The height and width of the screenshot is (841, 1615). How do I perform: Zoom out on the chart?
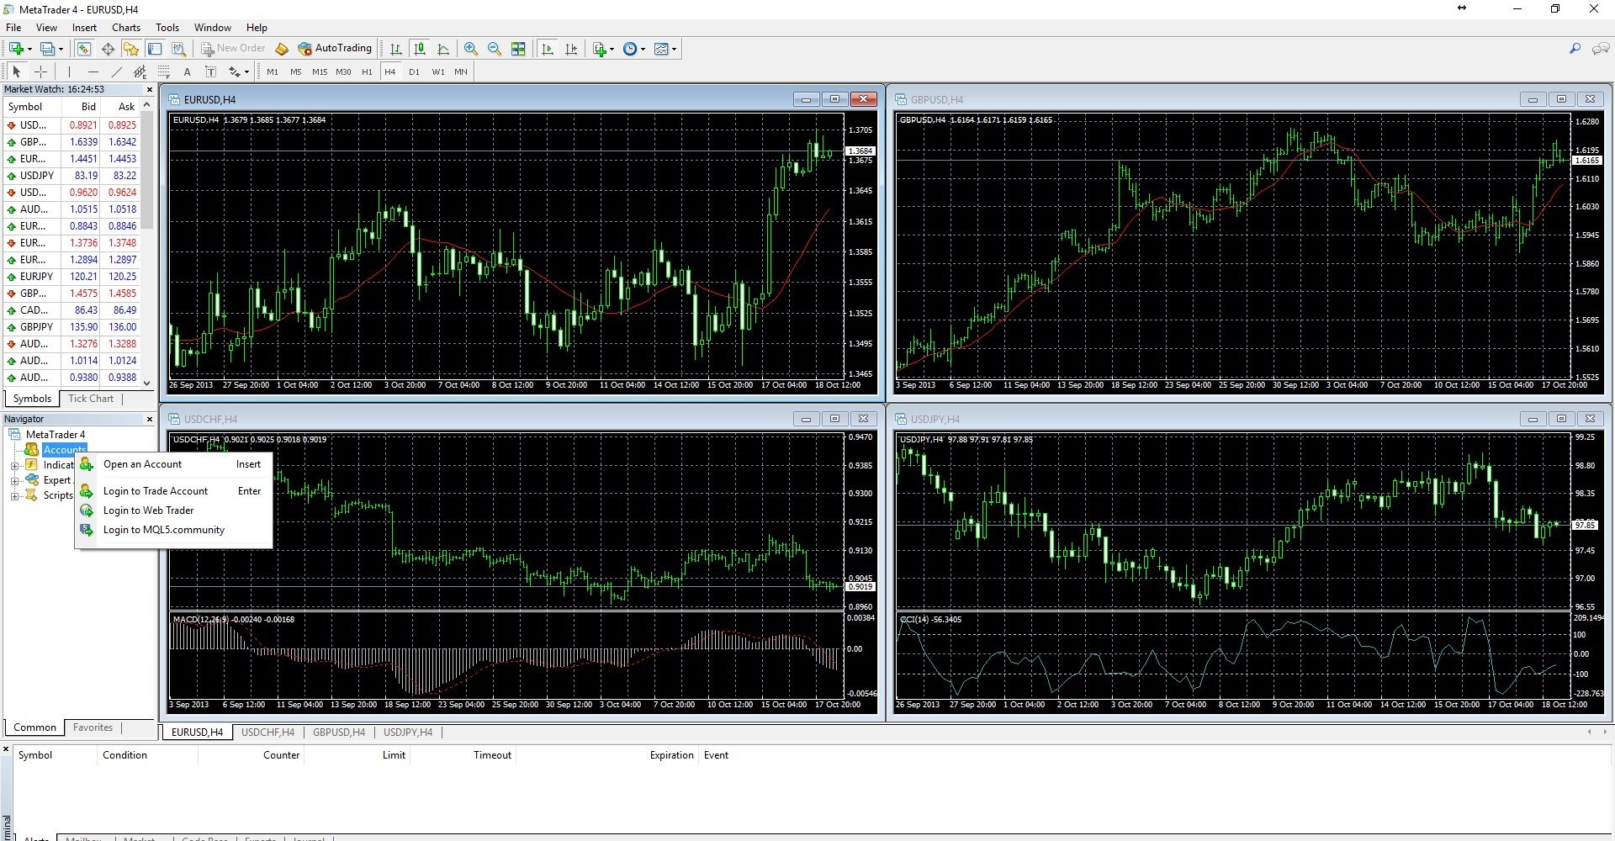495,49
